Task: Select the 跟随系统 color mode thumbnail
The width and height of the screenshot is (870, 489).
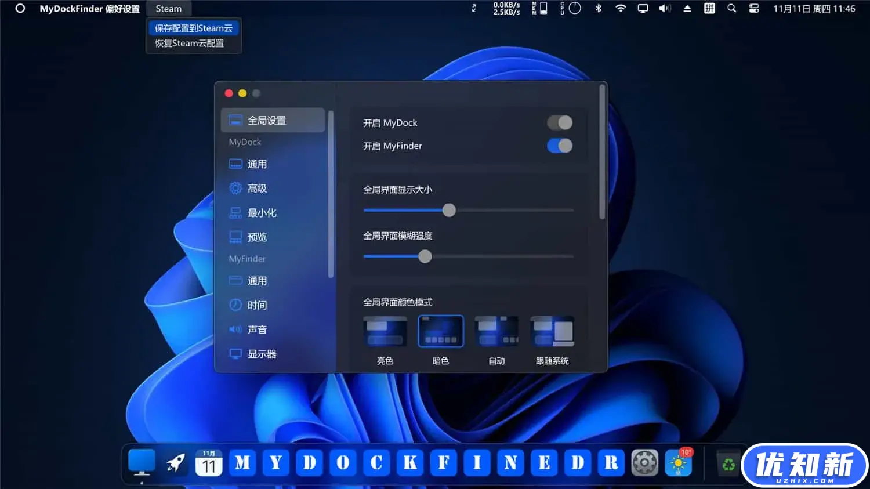Action: click(x=552, y=331)
